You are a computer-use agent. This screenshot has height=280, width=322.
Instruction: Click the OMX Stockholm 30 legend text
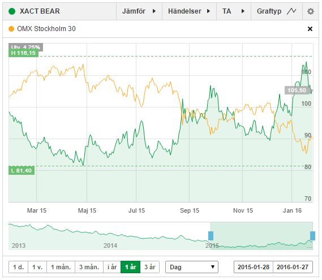[46, 29]
